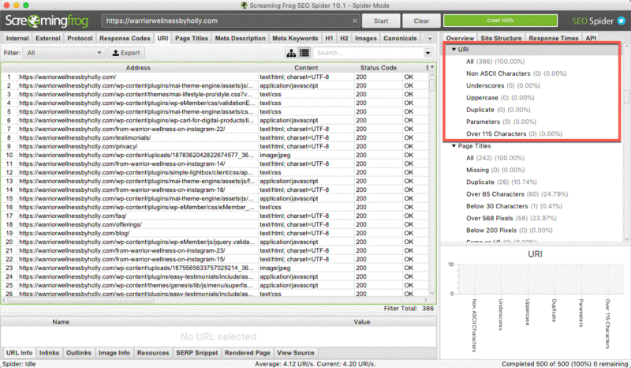Click the crawl progress bar
The width and height of the screenshot is (631, 368).
click(x=500, y=21)
